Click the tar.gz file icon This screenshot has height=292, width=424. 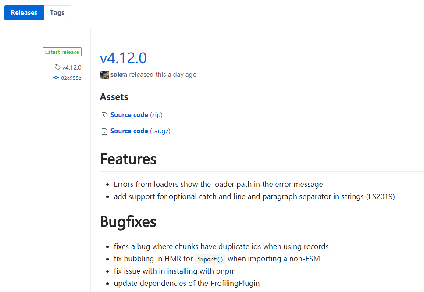pos(104,132)
